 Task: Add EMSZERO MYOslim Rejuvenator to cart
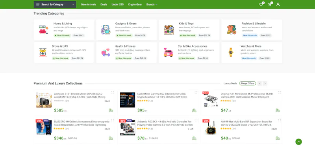111,138
